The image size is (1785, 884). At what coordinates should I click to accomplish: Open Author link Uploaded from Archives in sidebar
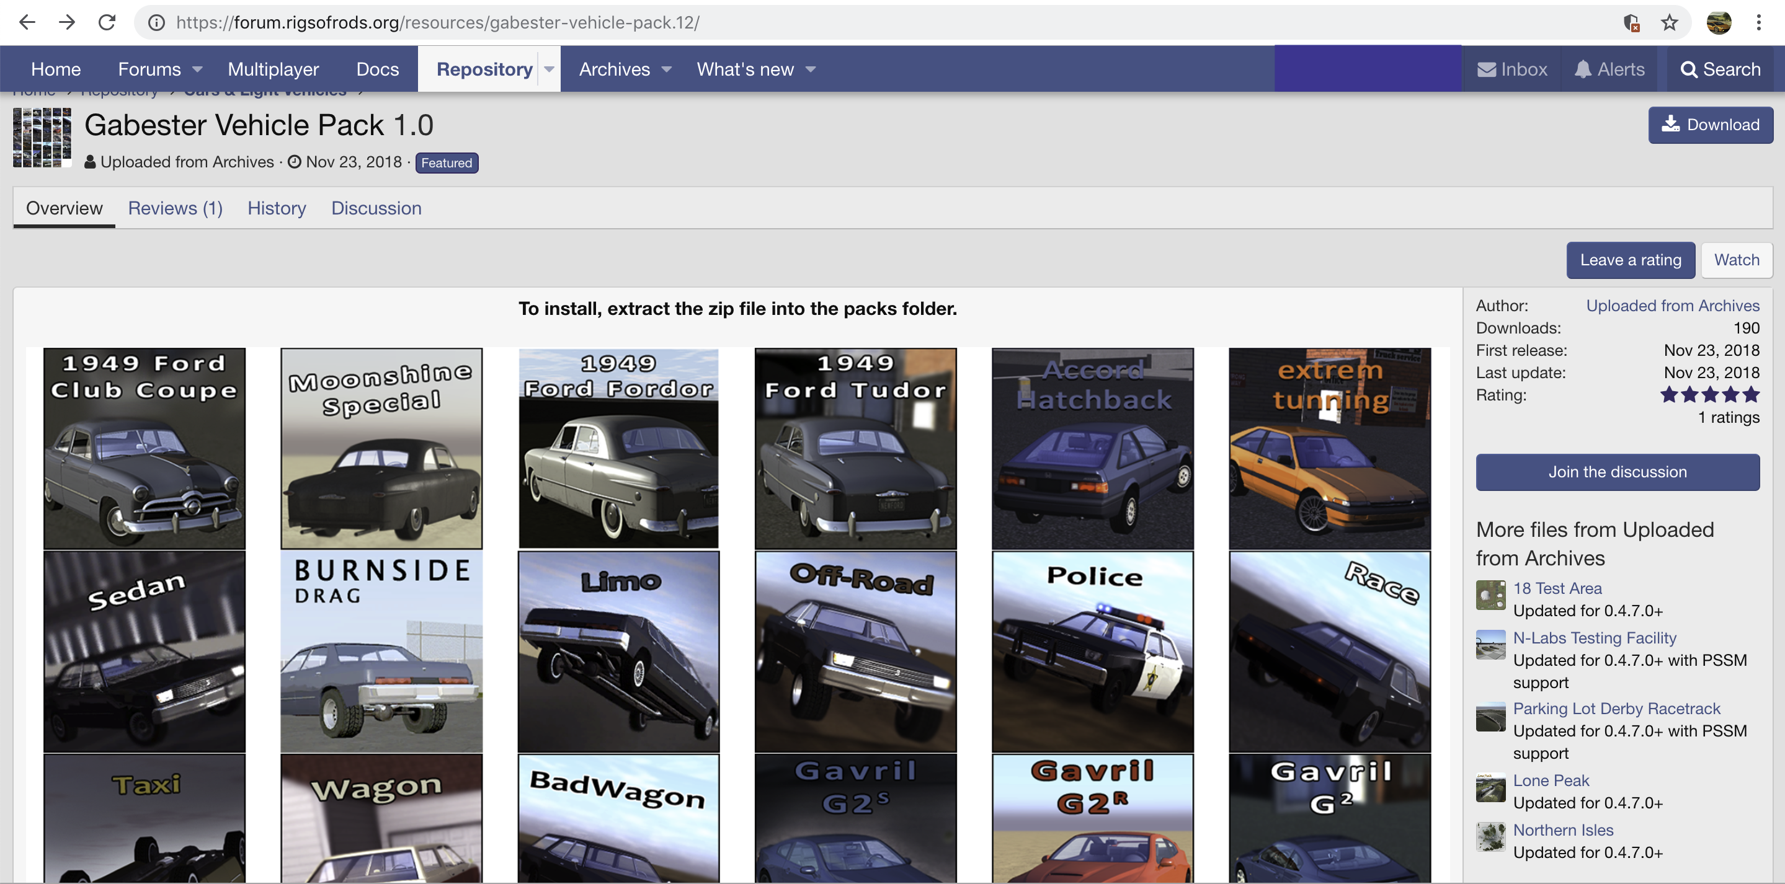tap(1673, 306)
